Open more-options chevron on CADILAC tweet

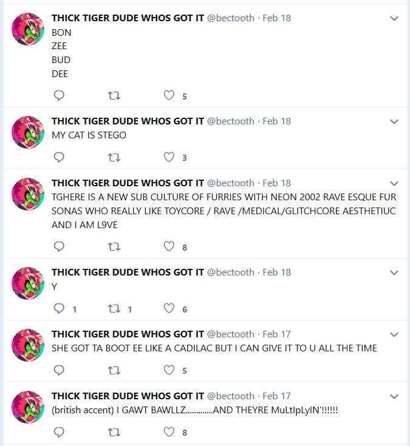click(394, 334)
